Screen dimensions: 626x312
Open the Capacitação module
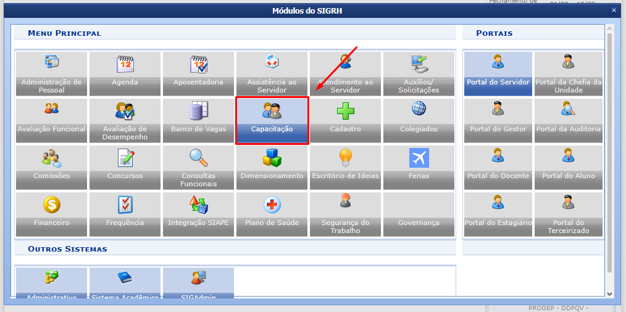coord(272,120)
